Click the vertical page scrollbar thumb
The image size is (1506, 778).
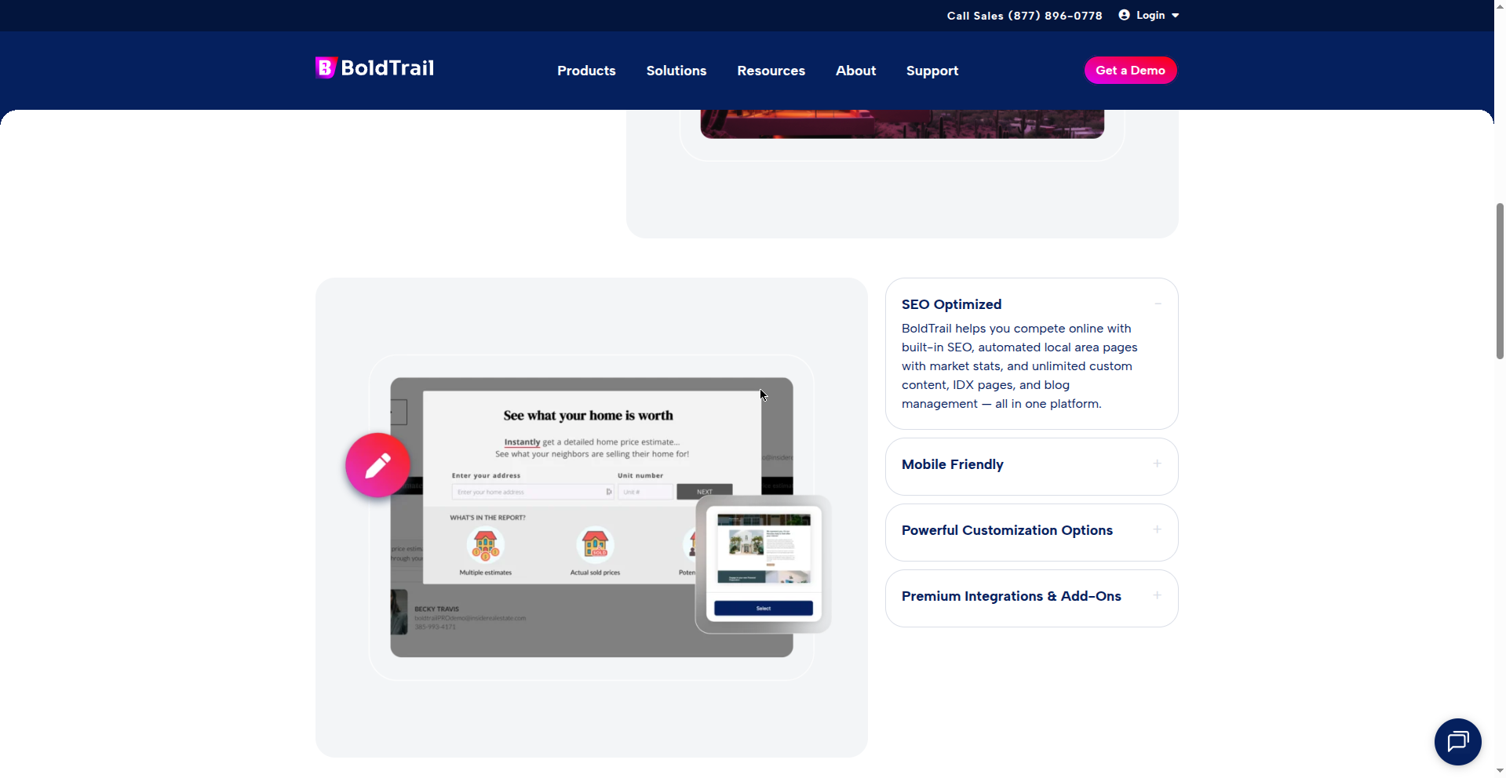click(x=1500, y=281)
